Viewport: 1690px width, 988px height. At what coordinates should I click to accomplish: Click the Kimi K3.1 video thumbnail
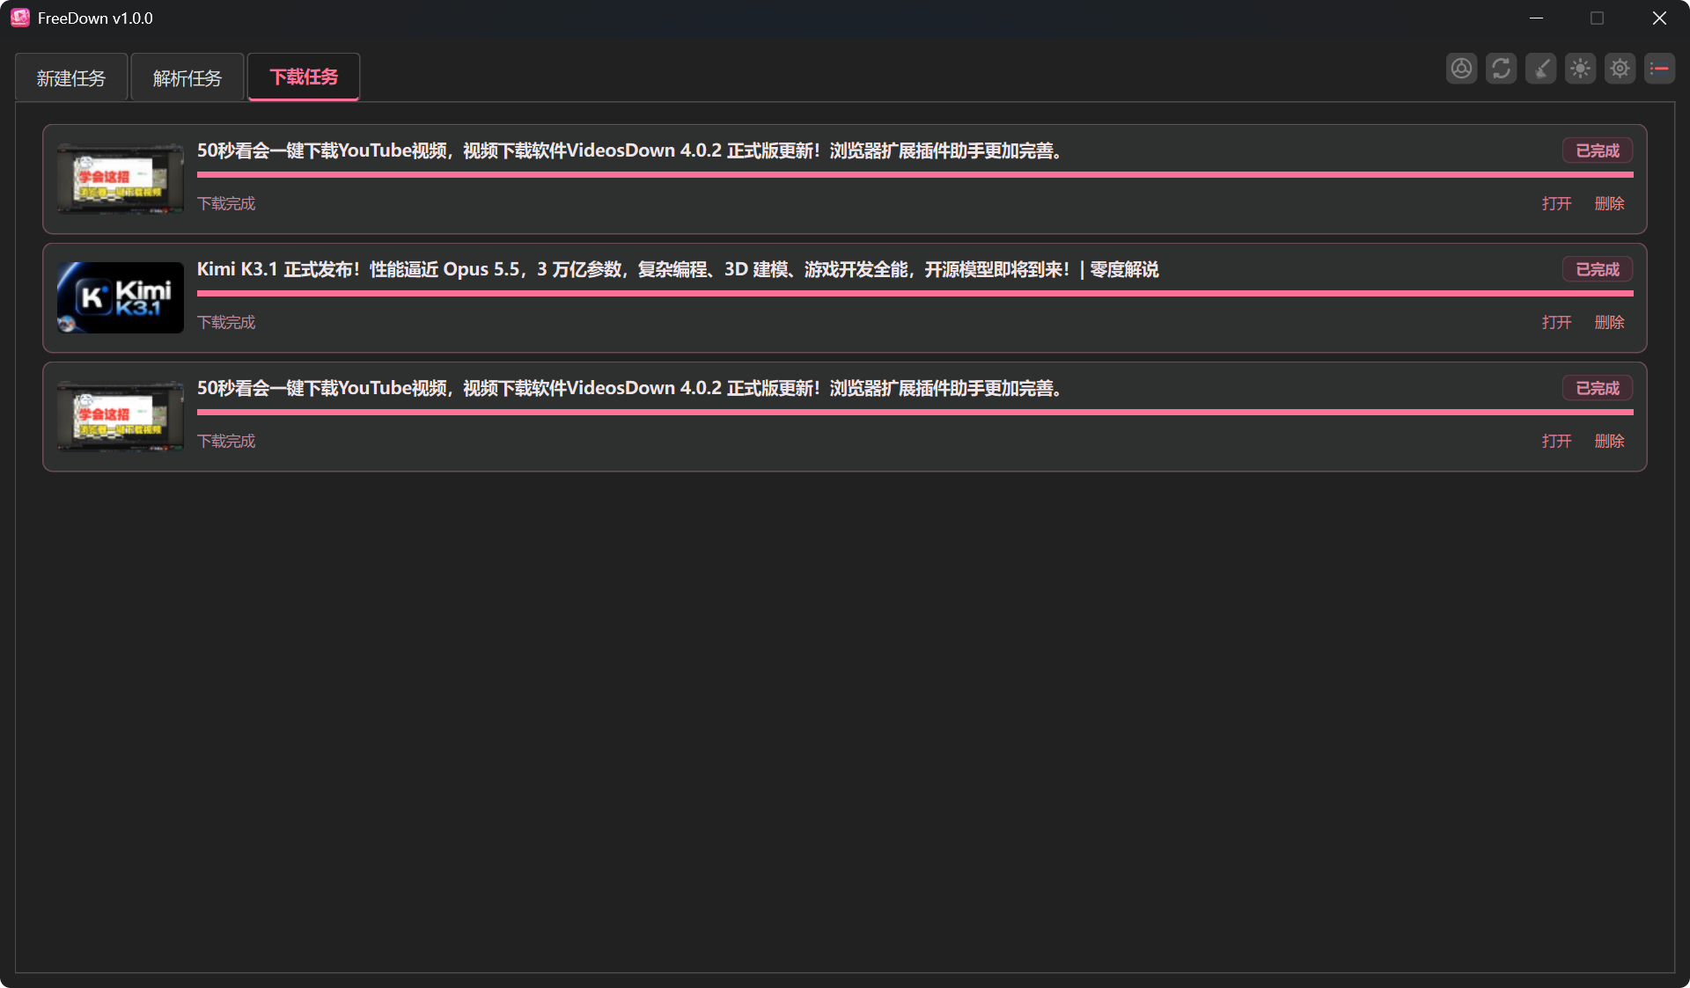click(x=121, y=297)
